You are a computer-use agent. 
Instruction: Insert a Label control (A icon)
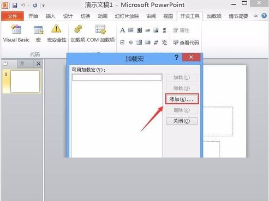[122, 30]
